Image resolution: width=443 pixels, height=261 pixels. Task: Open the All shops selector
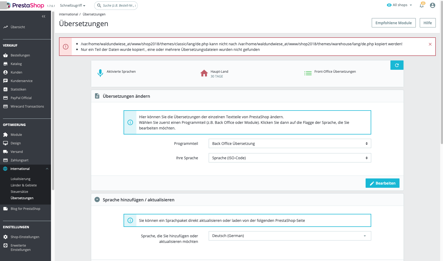(x=400, y=5)
